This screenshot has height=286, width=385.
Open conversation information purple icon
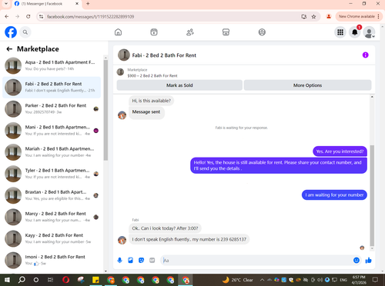(x=365, y=55)
